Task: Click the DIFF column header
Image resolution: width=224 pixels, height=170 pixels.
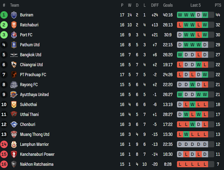Action: [155, 5]
